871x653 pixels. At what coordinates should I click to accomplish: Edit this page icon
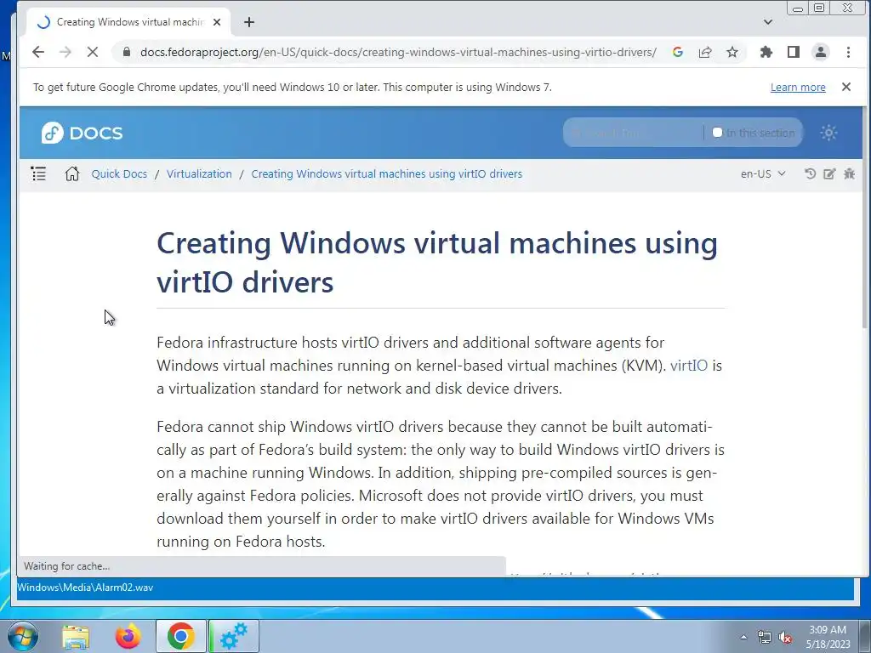829,173
